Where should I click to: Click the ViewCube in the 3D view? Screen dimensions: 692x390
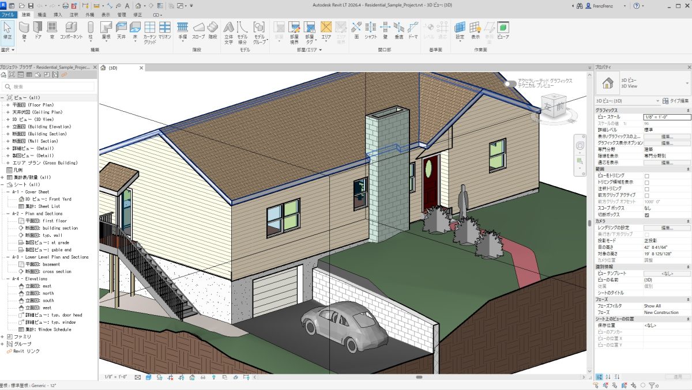click(555, 105)
